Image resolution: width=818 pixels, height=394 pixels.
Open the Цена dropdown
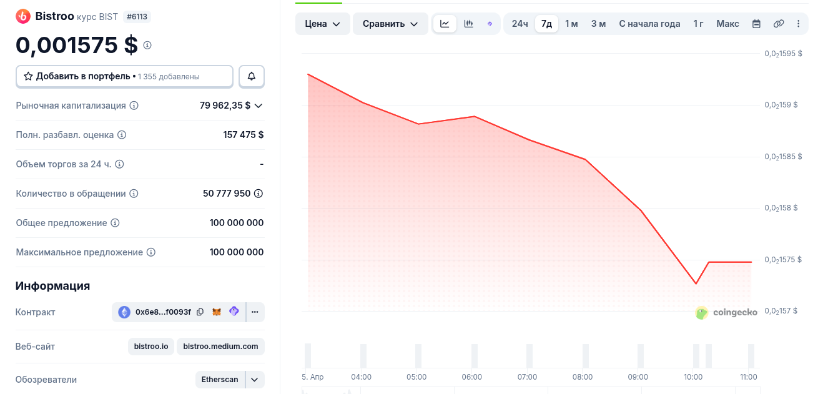click(x=323, y=24)
